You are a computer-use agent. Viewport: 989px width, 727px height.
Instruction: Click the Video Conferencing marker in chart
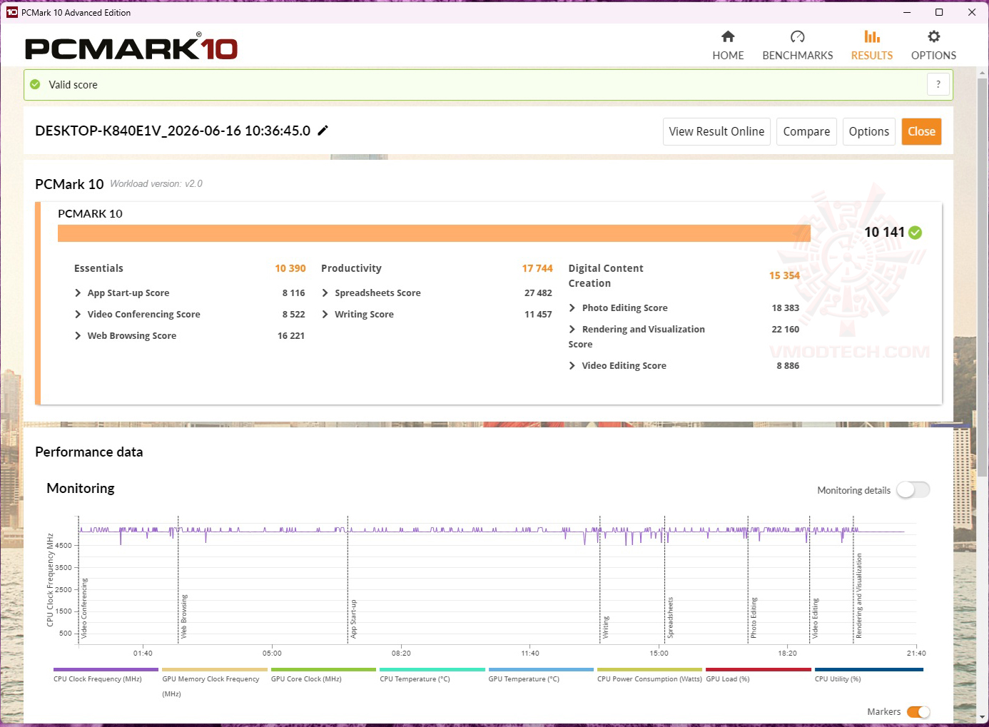[84, 608]
